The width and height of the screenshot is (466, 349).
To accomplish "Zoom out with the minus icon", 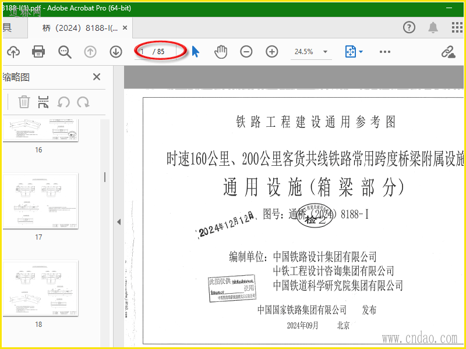I will (246, 52).
